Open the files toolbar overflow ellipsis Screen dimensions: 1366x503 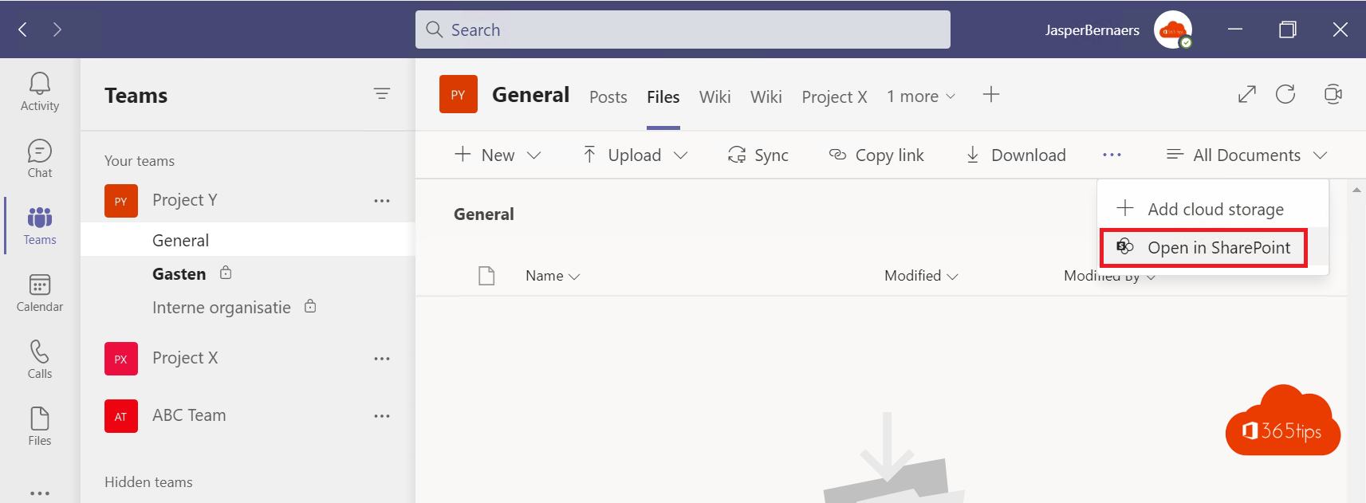tap(1112, 155)
